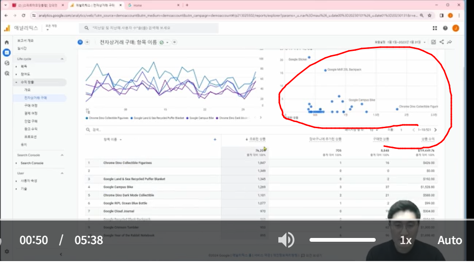Collapse the Life cycle section

tap(62, 59)
